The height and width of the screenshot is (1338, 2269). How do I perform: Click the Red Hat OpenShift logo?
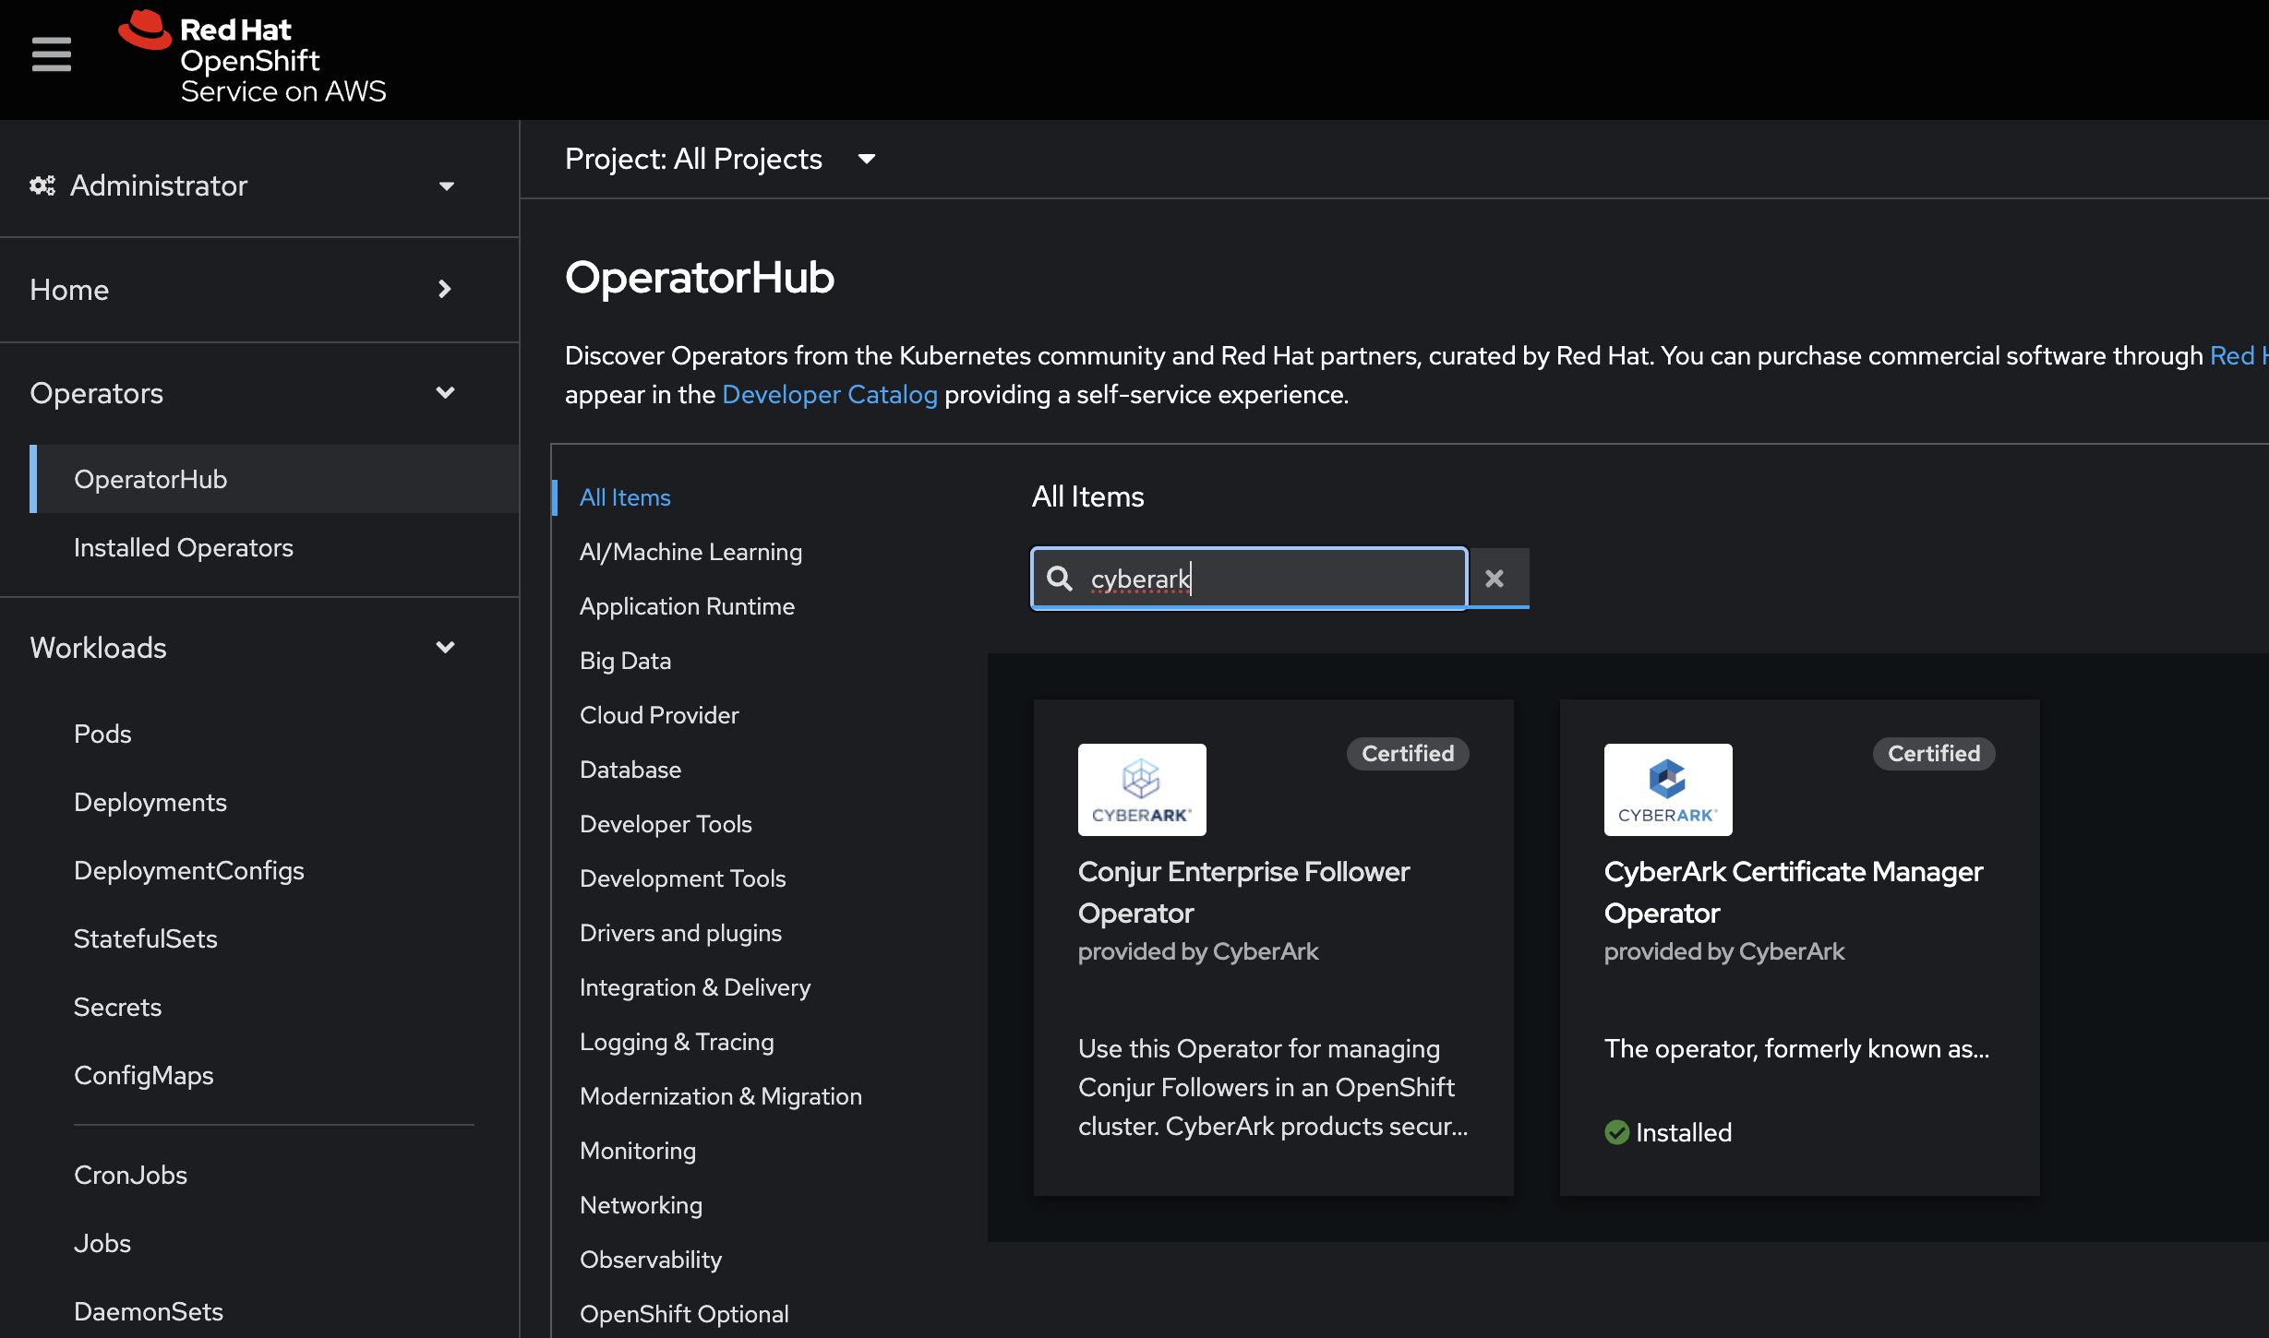coord(252,58)
